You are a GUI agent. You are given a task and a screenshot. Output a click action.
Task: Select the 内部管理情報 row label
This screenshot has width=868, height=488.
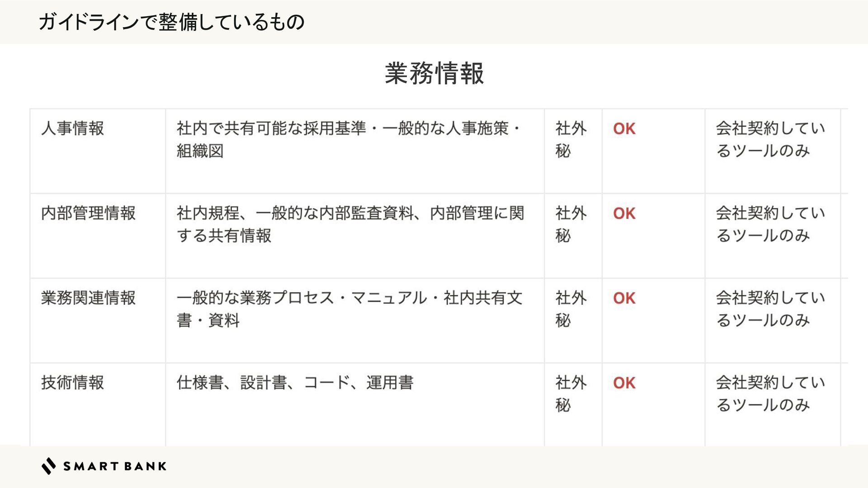[x=88, y=213]
